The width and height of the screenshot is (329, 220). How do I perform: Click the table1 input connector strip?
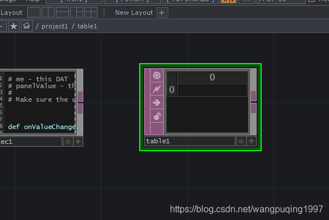tap(147, 102)
